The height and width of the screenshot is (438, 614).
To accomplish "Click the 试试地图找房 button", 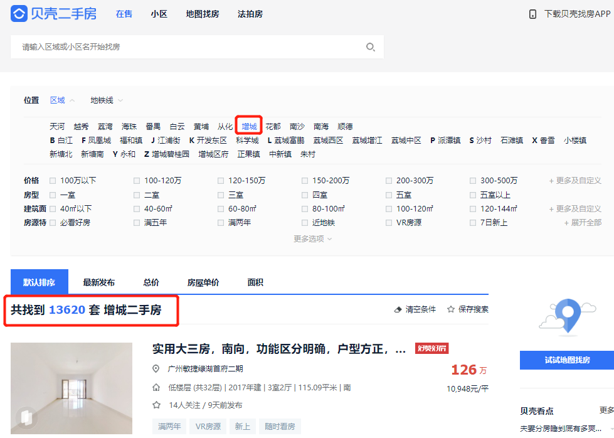I will coord(566,360).
